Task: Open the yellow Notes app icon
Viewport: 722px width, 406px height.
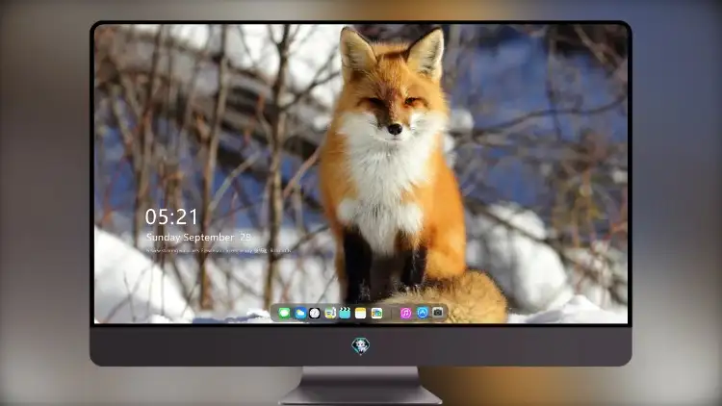Action: click(361, 314)
